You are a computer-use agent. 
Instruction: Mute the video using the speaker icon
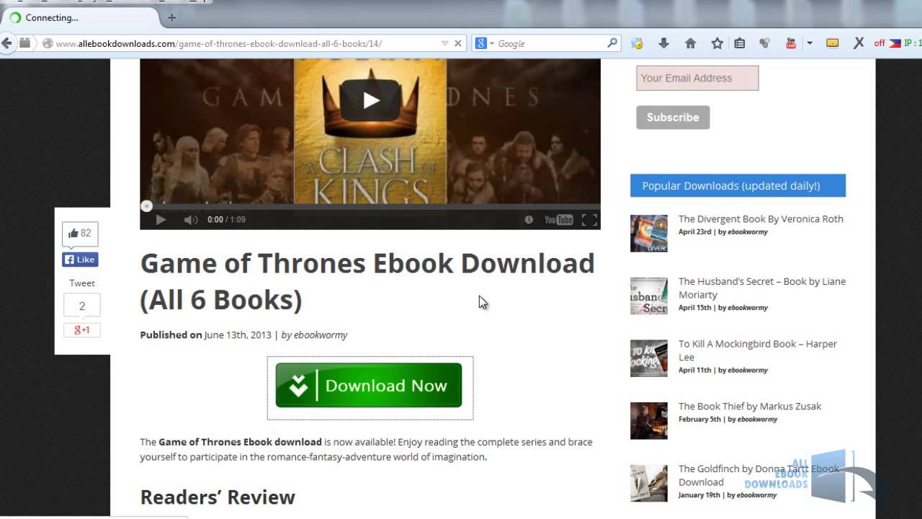click(190, 220)
